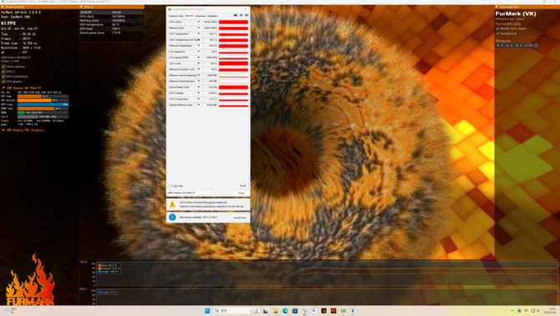This screenshot has width=560, height=316.
Task: Click the GPU-Z refresh icon
Action: (241, 15)
